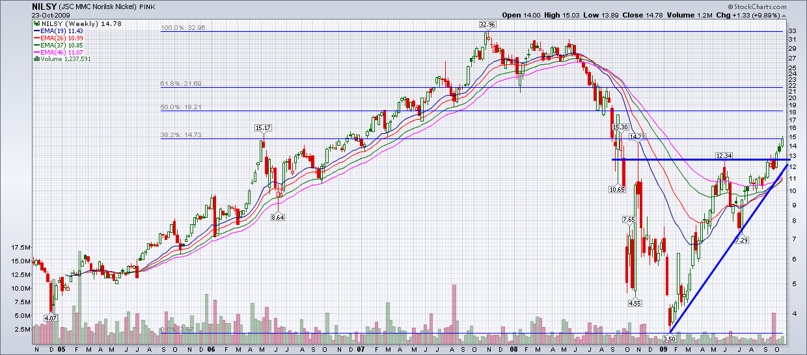807x355 pixels.
Task: Click the 15.0M volume axis label
Action: pos(20,261)
